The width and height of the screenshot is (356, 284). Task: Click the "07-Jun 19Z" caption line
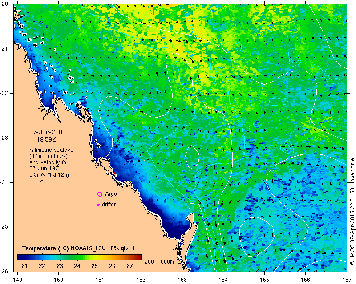(44, 169)
